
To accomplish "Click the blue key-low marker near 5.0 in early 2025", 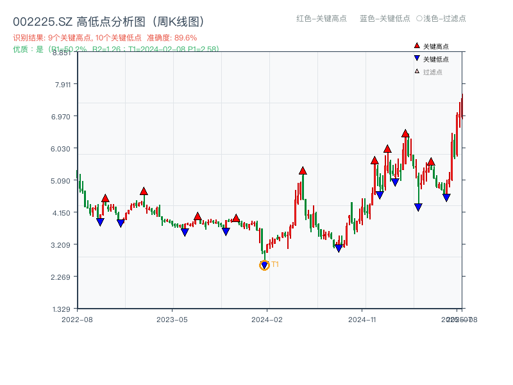I will (395, 182).
